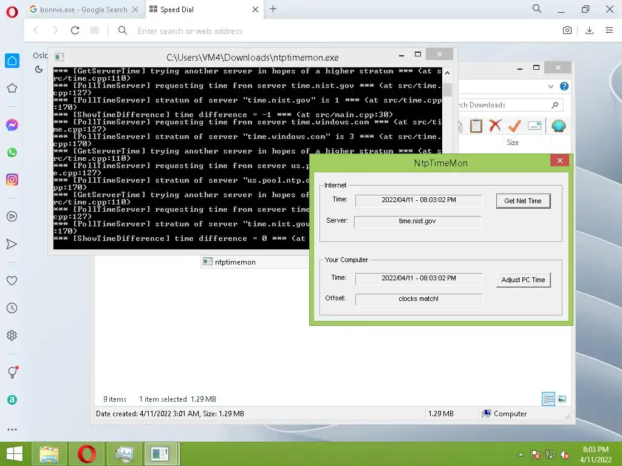This screenshot has height=466, width=622.
Task: Click the lightbulb tips icon in sidebar
Action: coord(13,372)
